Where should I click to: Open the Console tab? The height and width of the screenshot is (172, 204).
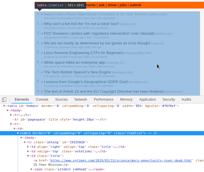(42, 100)
